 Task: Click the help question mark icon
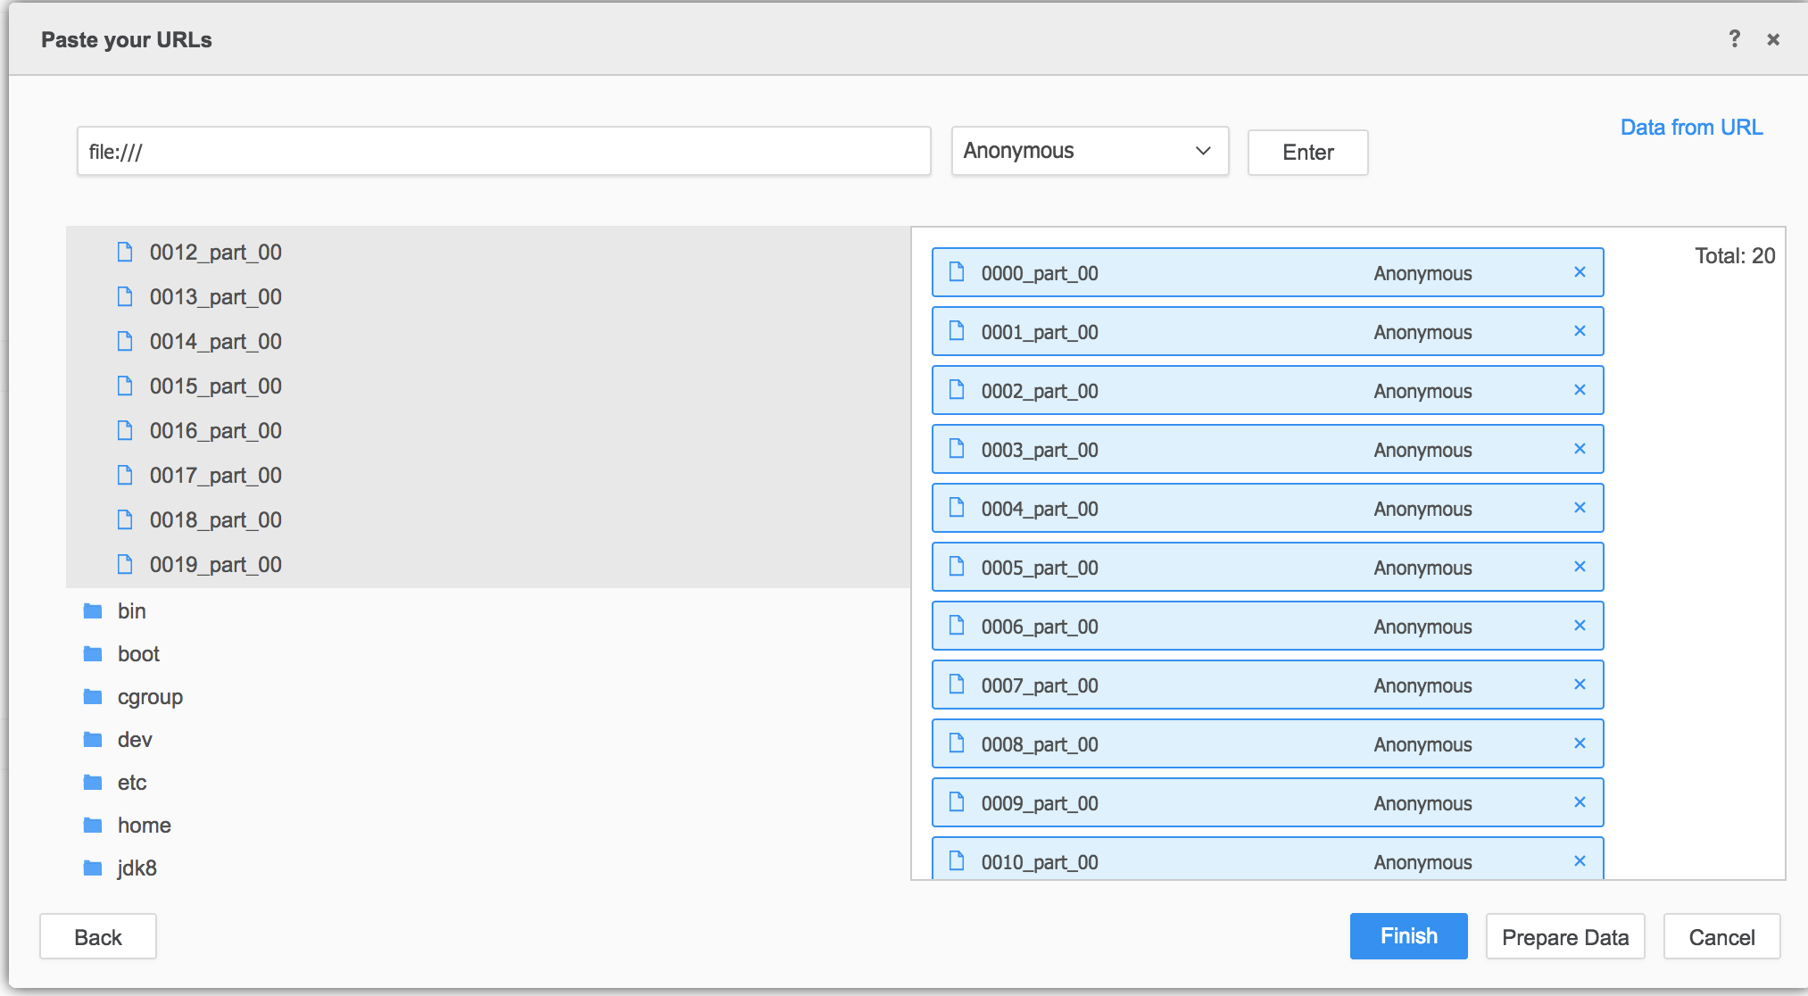(x=1734, y=38)
